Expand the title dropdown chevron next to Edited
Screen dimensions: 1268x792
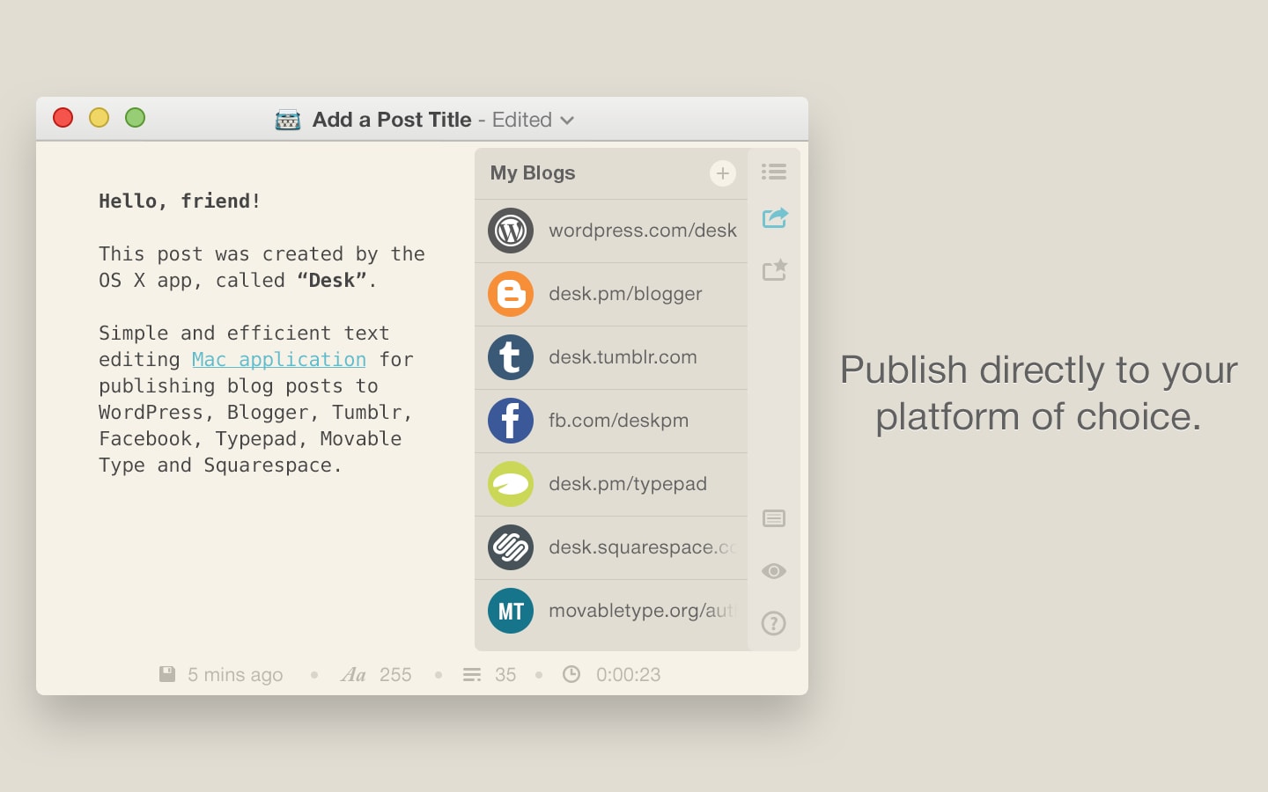tap(567, 121)
